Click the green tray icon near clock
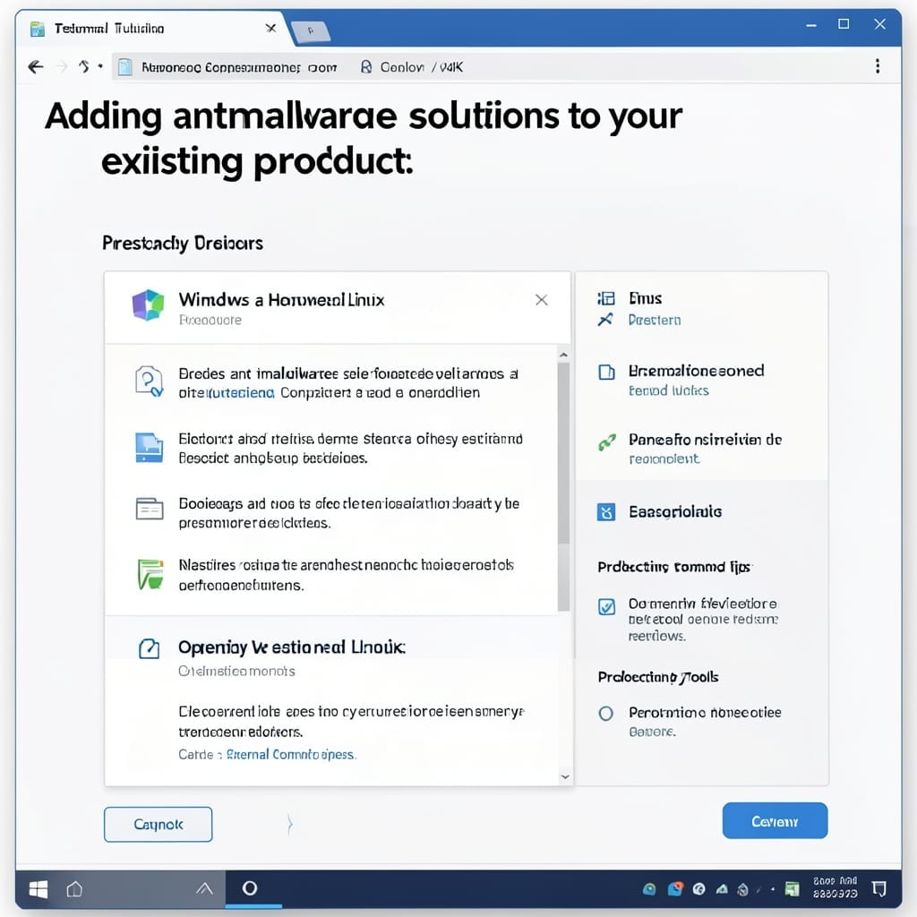Image resolution: width=917 pixels, height=917 pixels. pos(792,889)
